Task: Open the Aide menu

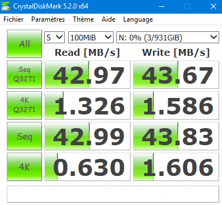Action: (x=108, y=19)
